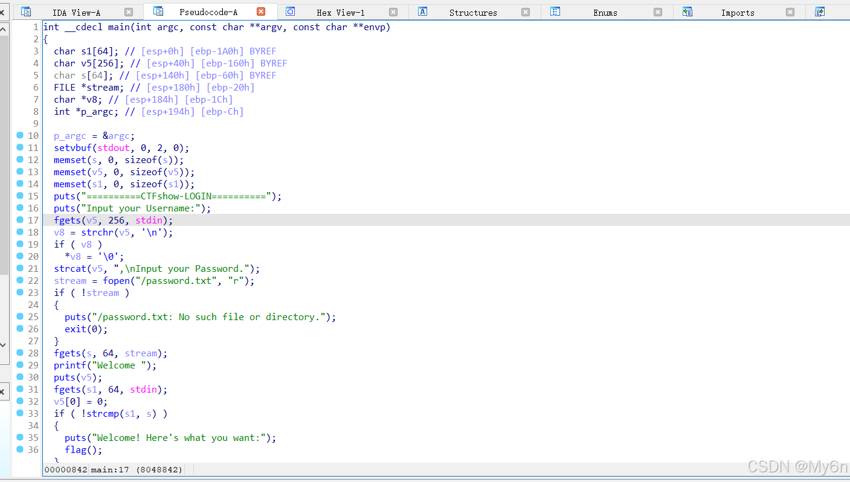Close the Imports tab
Screen dimensions: 850x482
point(790,12)
